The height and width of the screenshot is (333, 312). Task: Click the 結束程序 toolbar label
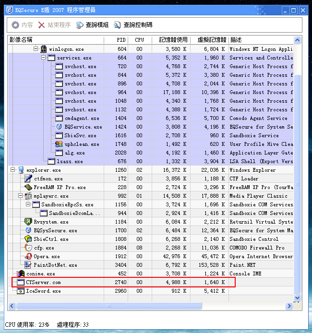pos(59,25)
